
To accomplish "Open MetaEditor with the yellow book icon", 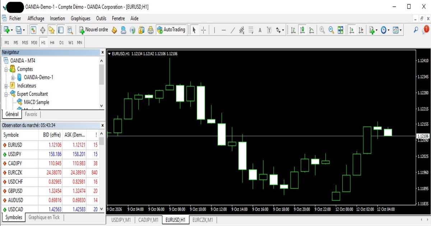I will click(115, 30).
